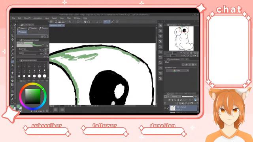Switch to the Halloween Goat canvas tab

(57, 25)
